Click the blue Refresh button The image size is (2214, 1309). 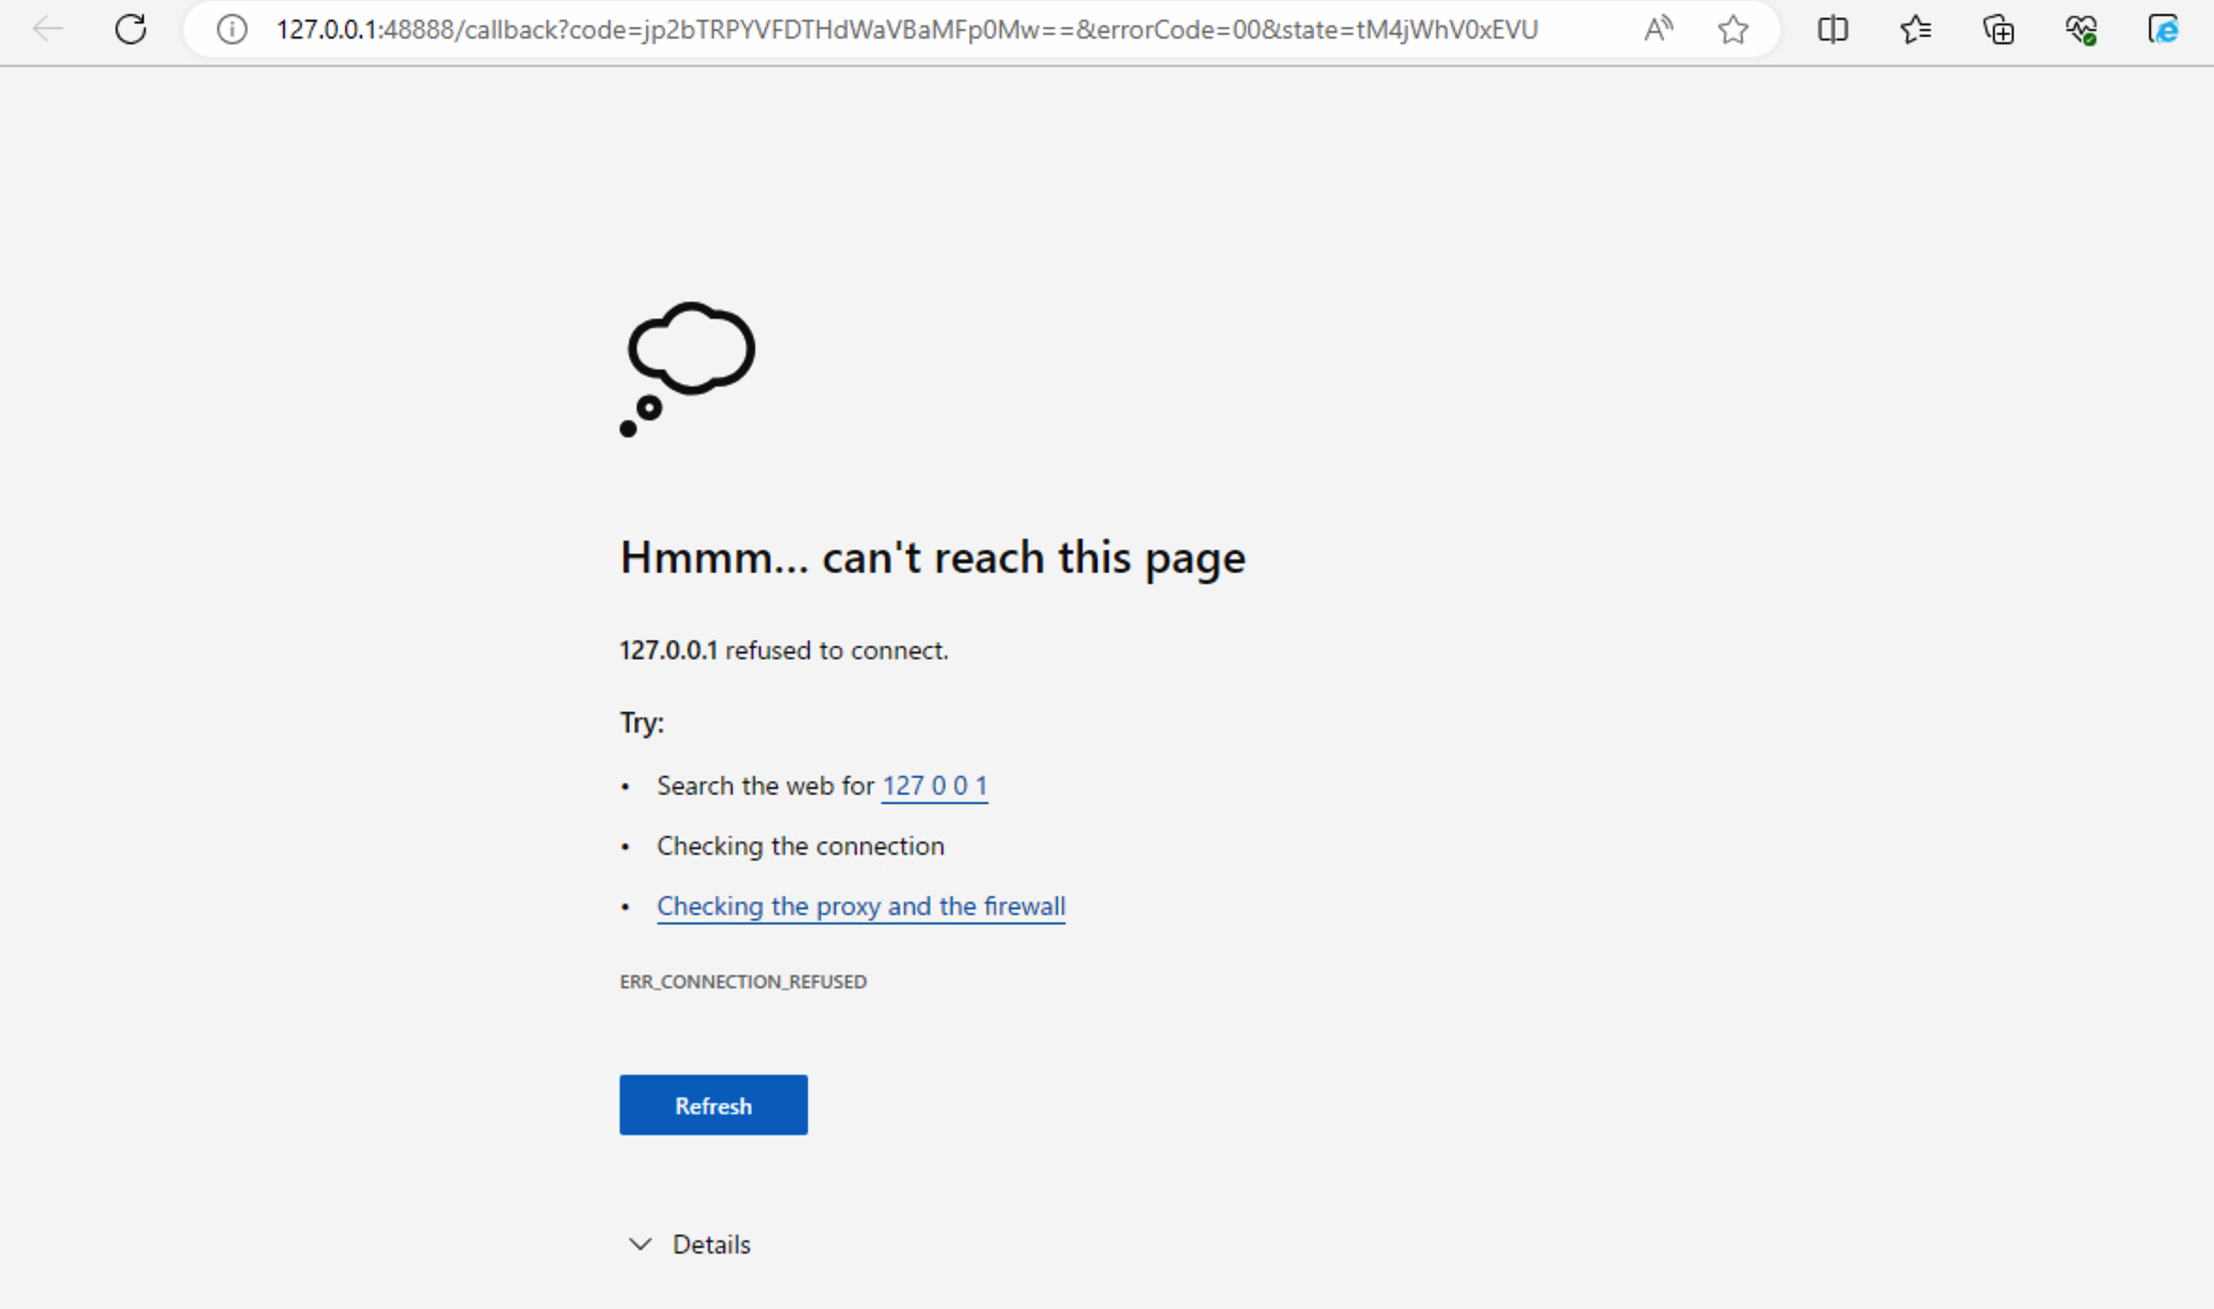(x=713, y=1105)
